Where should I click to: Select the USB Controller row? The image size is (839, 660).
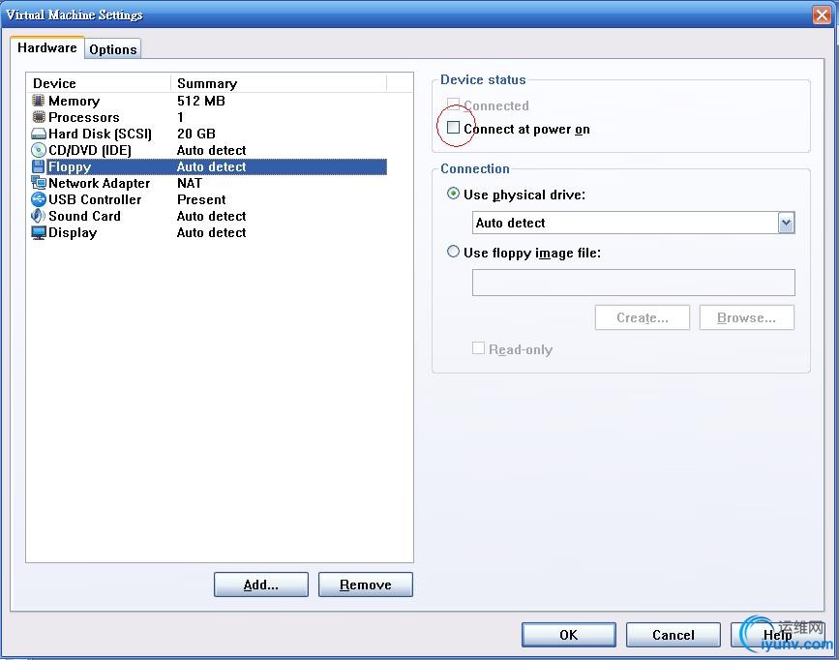209,199
